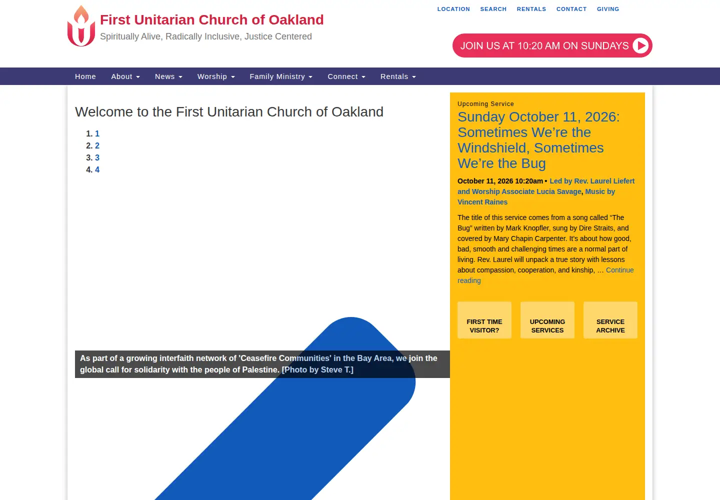Click the Upcoming Services button
Screen dimensions: 720x500
click(547, 320)
